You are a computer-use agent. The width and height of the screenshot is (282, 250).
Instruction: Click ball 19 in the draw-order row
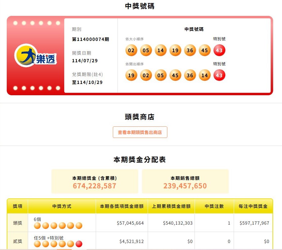click(x=131, y=75)
